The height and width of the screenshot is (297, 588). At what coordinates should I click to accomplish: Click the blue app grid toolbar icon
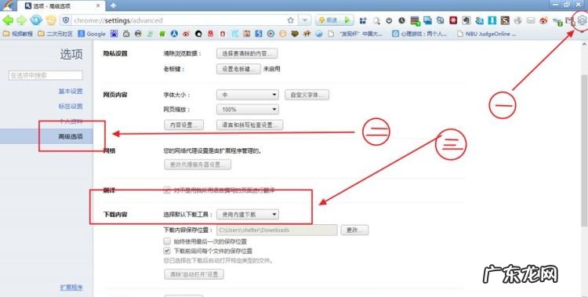tap(363, 20)
